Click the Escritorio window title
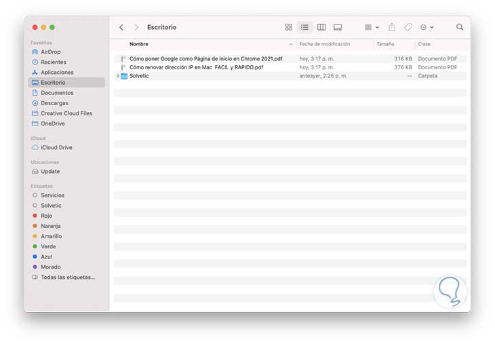The height and width of the screenshot is (344, 495). tap(161, 27)
